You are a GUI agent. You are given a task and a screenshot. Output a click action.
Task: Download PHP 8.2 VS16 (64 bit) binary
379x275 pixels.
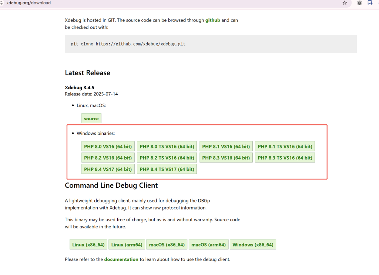pyautogui.click(x=108, y=158)
